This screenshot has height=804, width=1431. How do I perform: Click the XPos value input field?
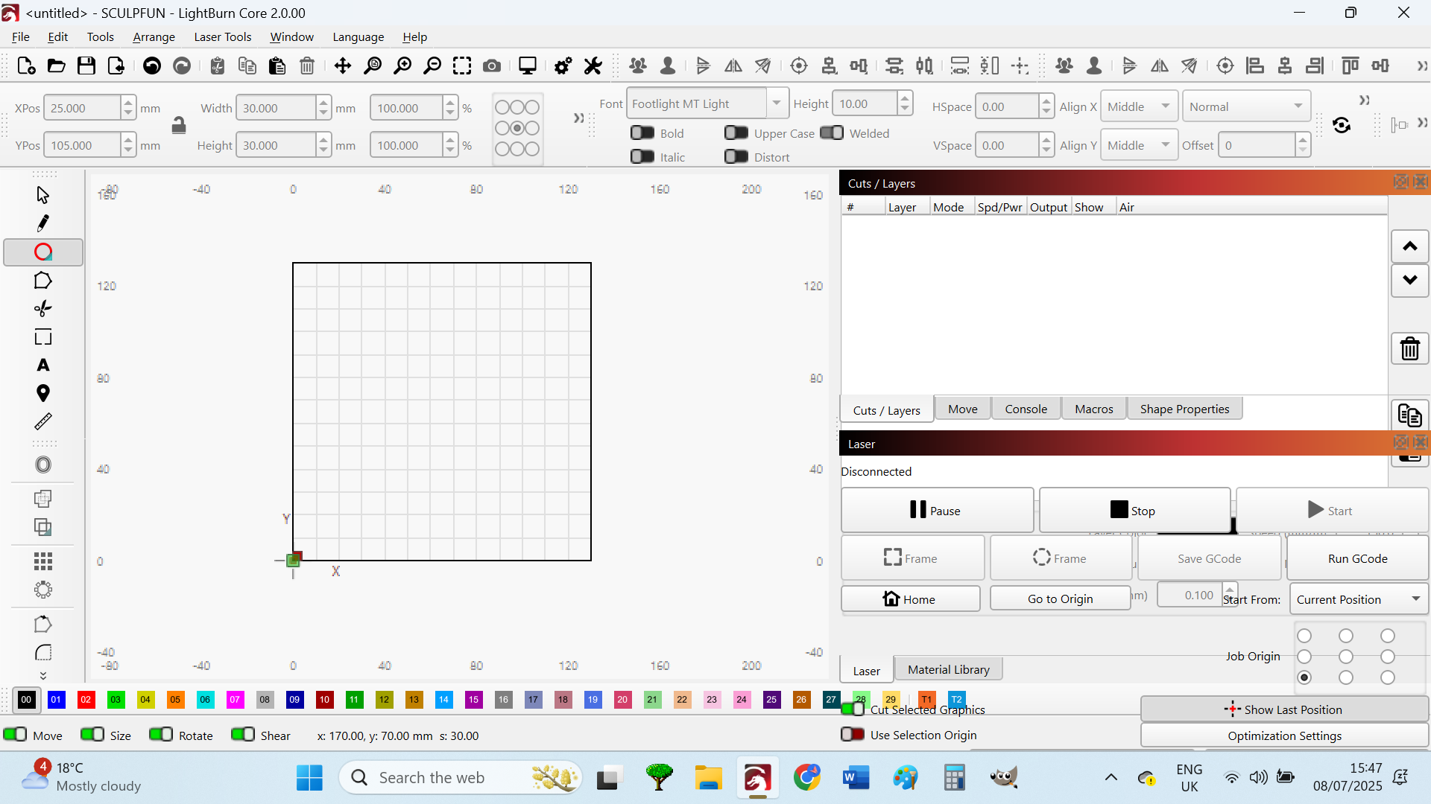[x=82, y=108]
